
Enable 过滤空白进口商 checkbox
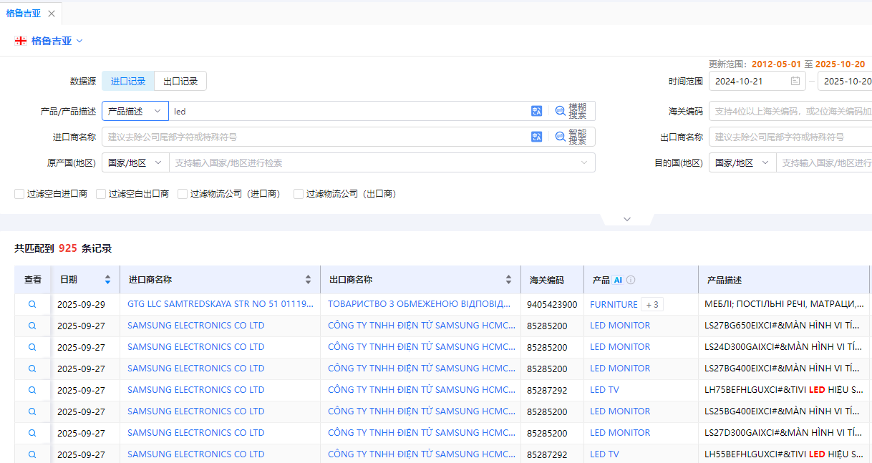point(19,194)
